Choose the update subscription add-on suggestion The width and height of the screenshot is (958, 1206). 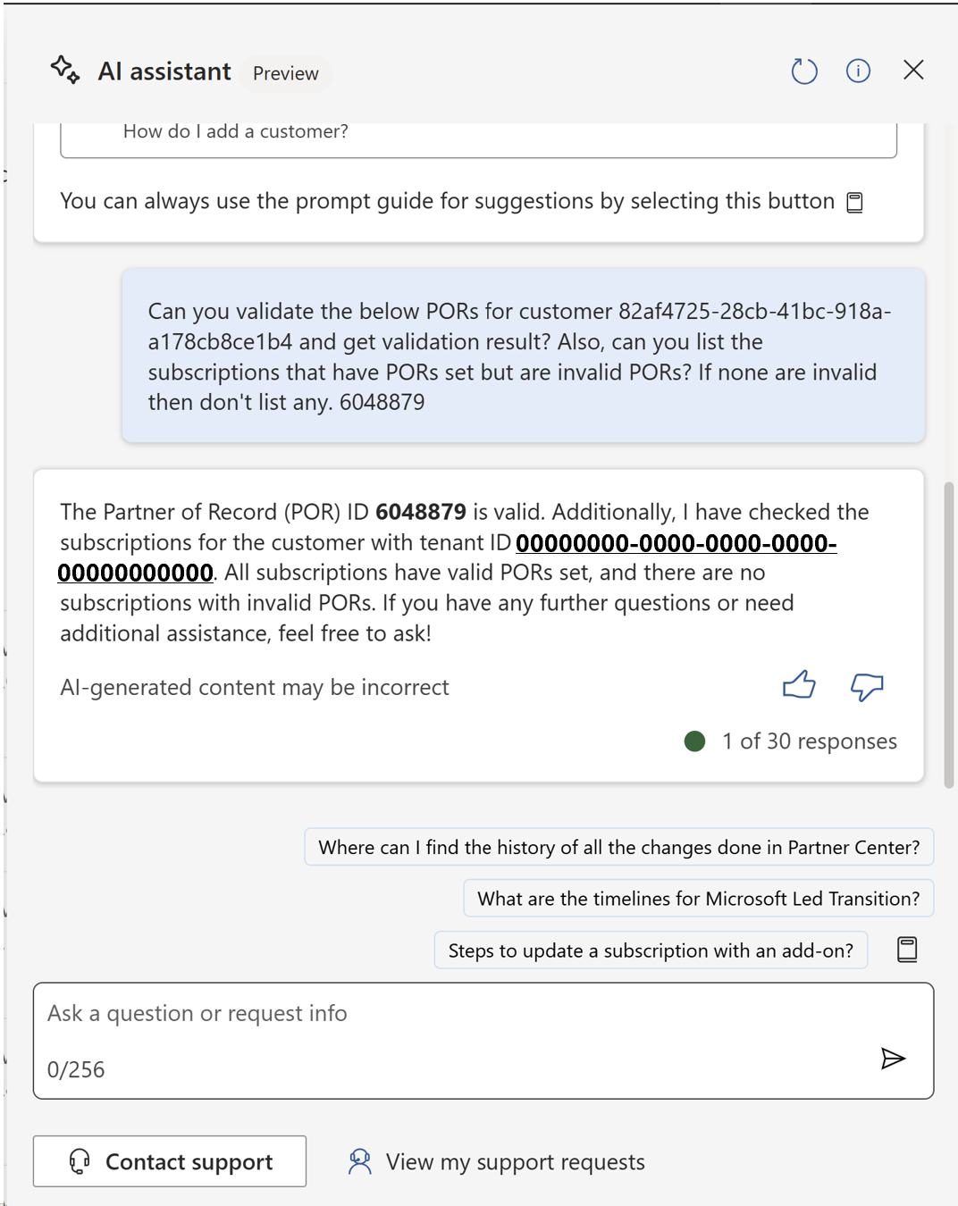pos(651,951)
